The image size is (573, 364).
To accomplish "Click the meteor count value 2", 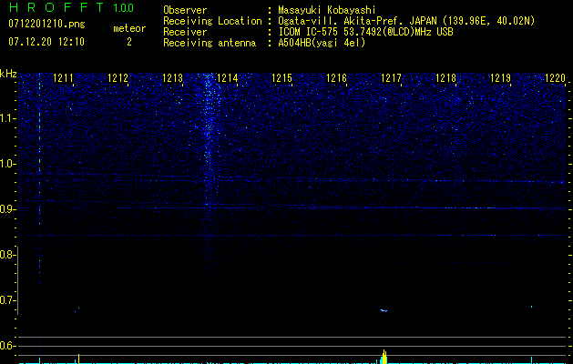I will 129,42.
